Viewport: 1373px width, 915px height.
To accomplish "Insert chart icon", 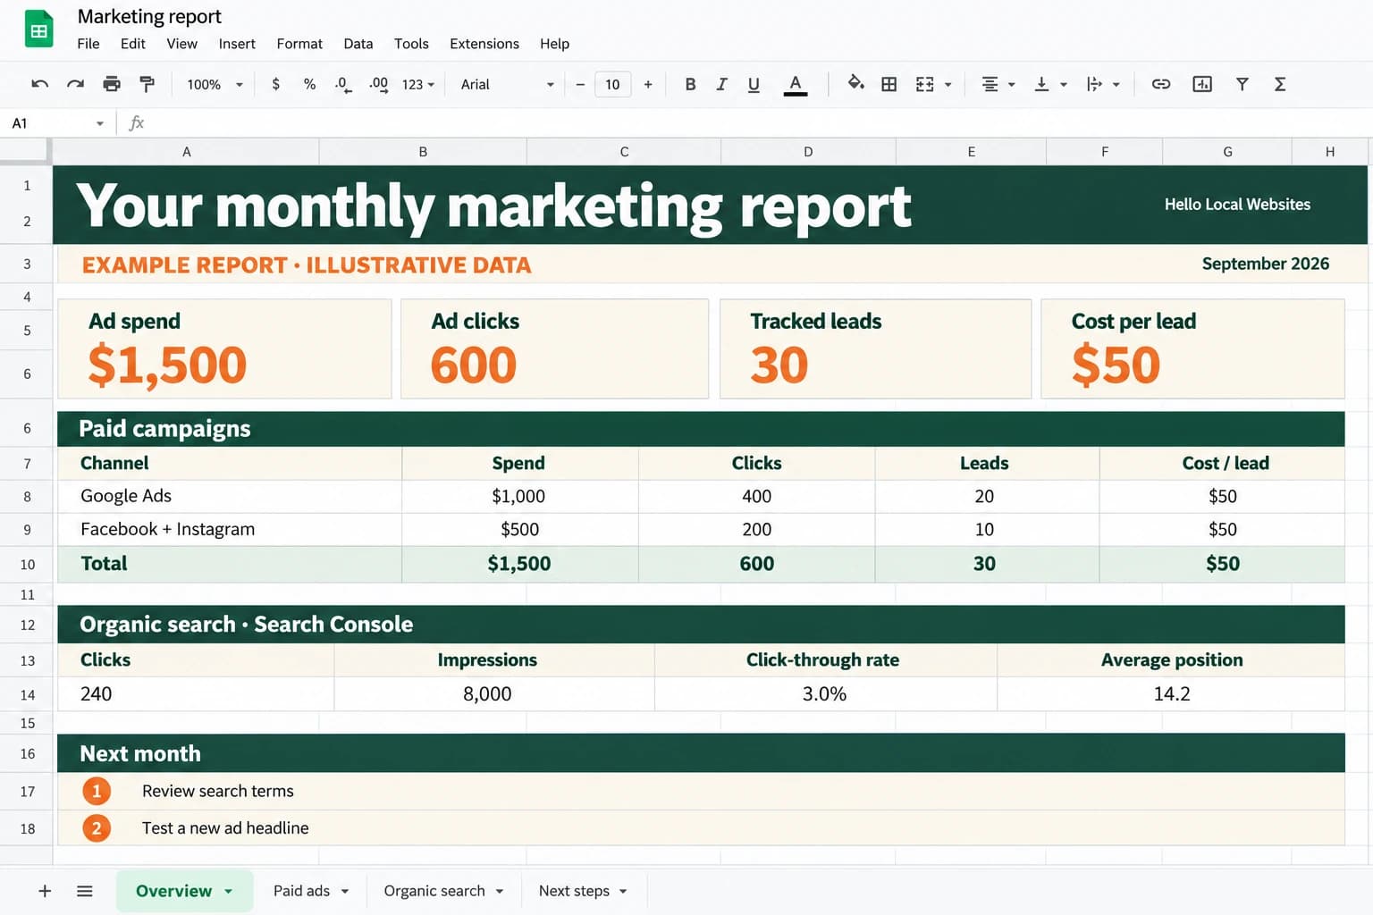I will tap(1202, 84).
